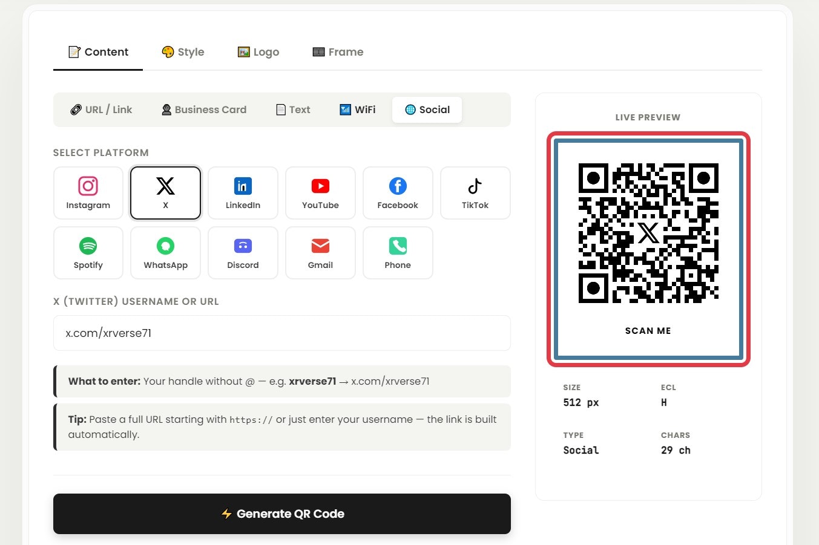This screenshot has height=545, width=819.
Task: Switch to the Style tab
Action: click(182, 52)
